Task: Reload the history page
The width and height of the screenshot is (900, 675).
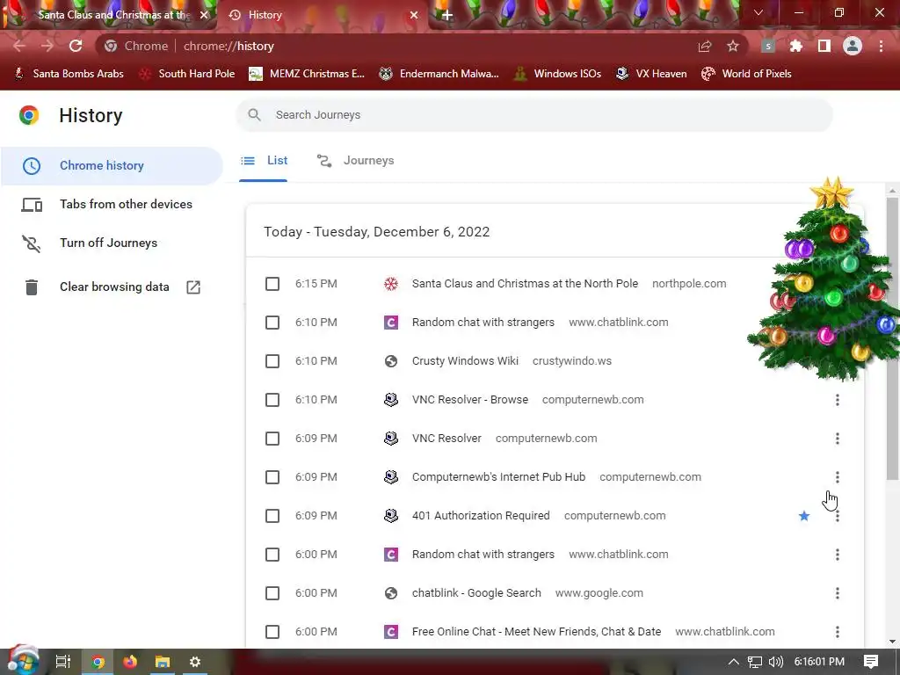Action: pos(76,46)
